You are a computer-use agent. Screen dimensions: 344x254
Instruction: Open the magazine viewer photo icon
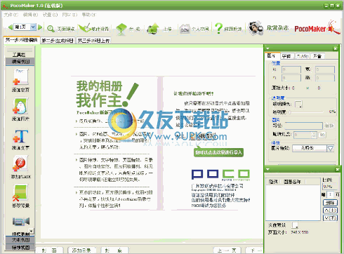tap(256, 28)
